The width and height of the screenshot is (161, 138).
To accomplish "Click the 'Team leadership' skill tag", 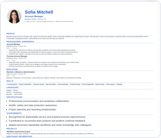I will (63, 84).
